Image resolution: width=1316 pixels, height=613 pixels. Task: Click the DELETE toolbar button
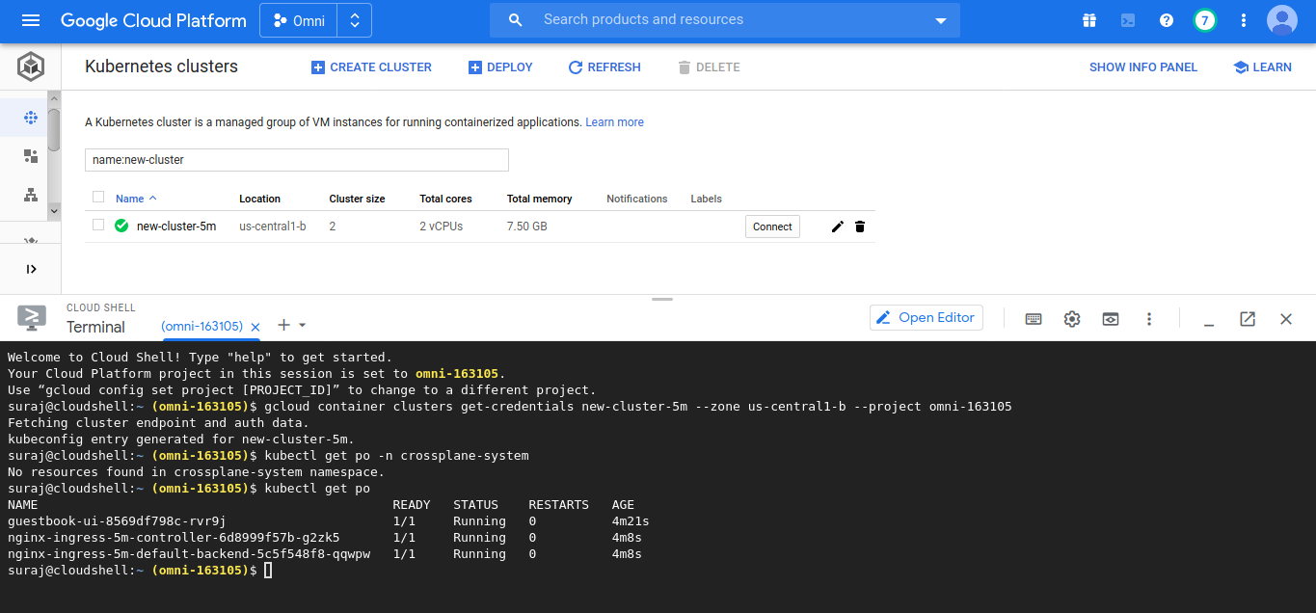[709, 67]
